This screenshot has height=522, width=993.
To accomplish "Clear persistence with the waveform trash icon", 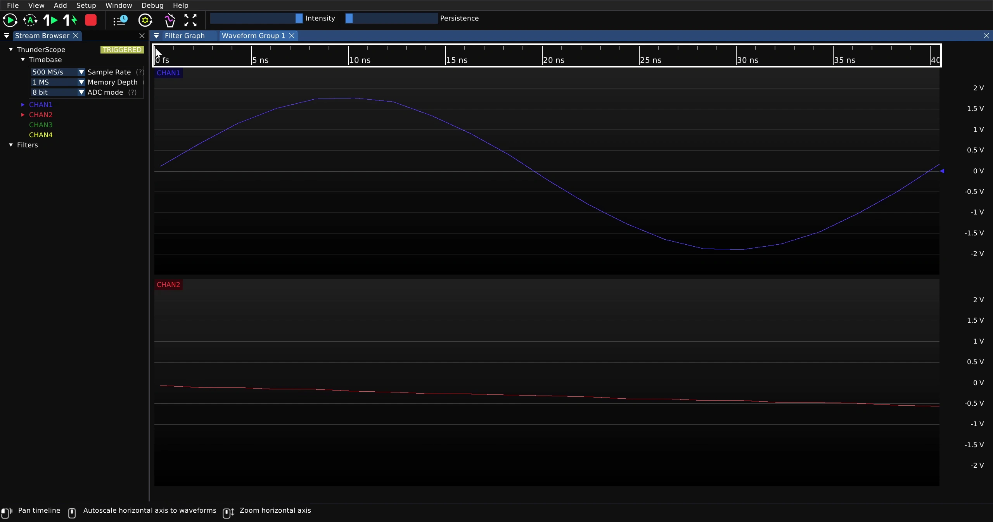I will coord(170,20).
